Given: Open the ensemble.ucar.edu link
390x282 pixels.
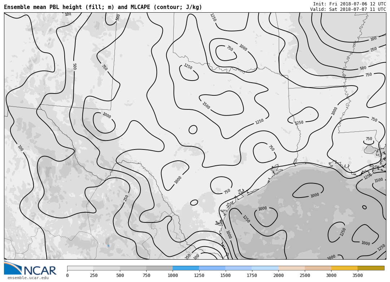Looking at the screenshot, I should [28, 278].
